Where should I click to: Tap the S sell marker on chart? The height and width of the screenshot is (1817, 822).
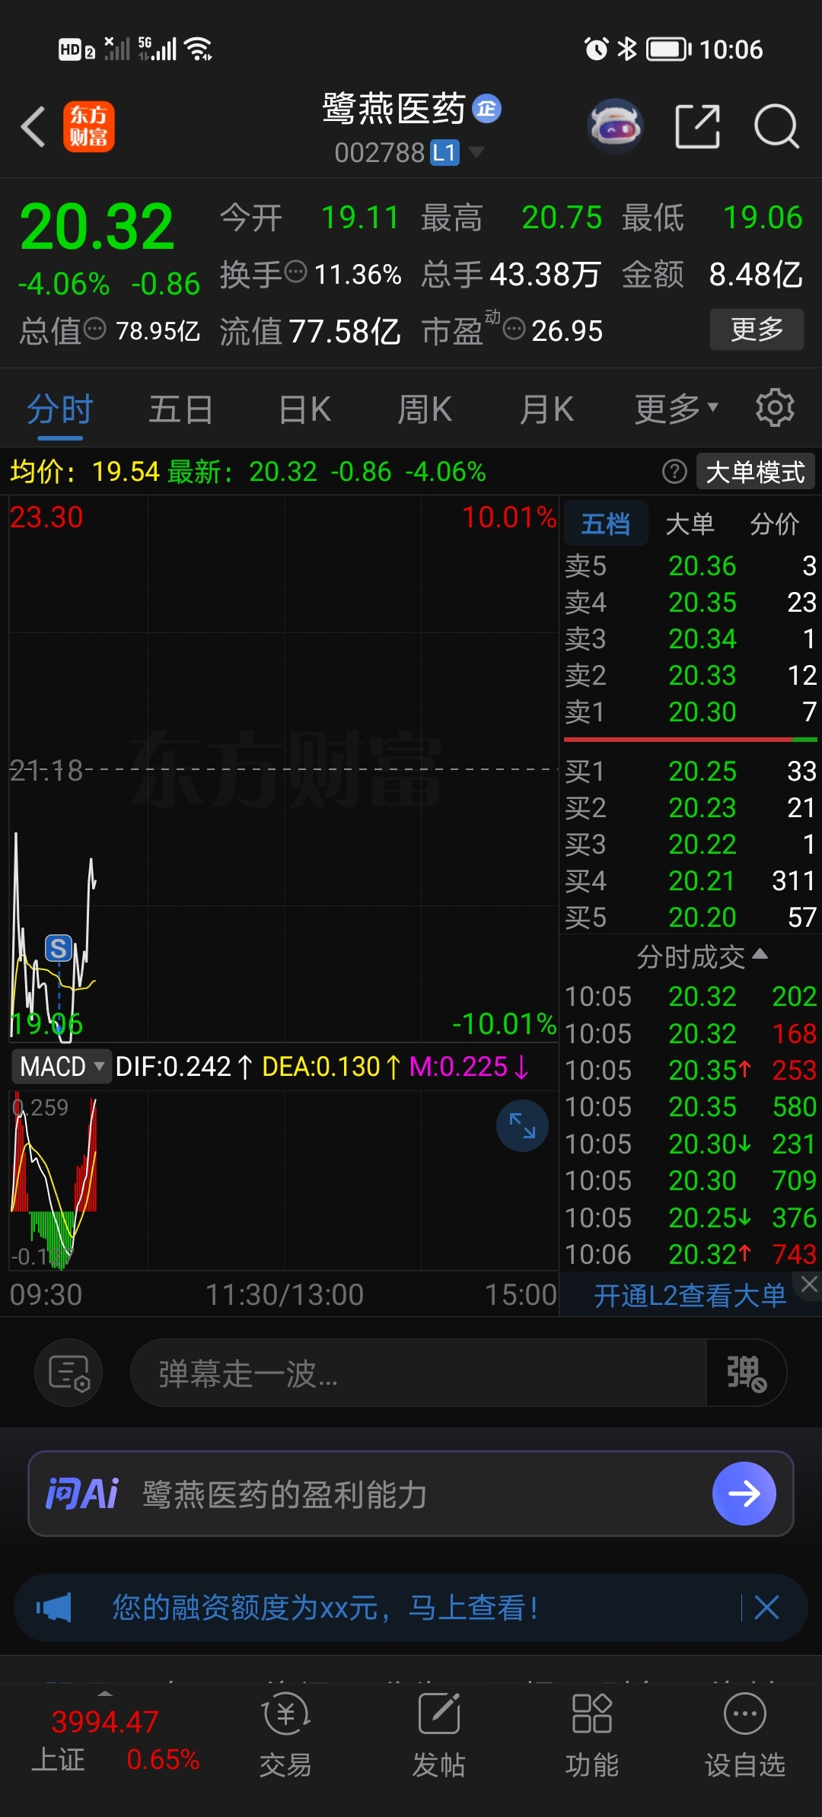(x=59, y=949)
